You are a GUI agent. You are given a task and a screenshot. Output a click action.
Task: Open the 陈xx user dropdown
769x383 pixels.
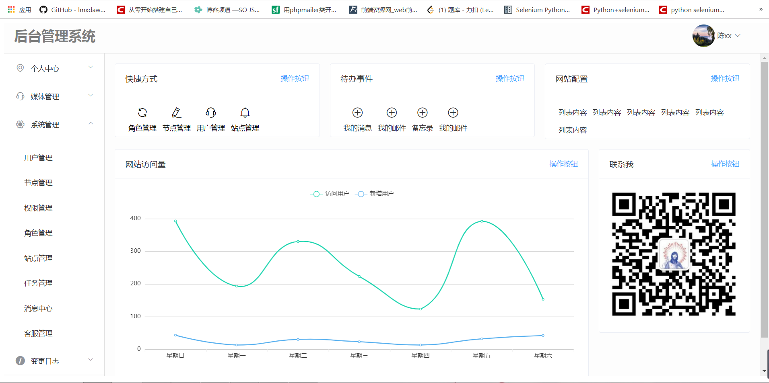(728, 36)
